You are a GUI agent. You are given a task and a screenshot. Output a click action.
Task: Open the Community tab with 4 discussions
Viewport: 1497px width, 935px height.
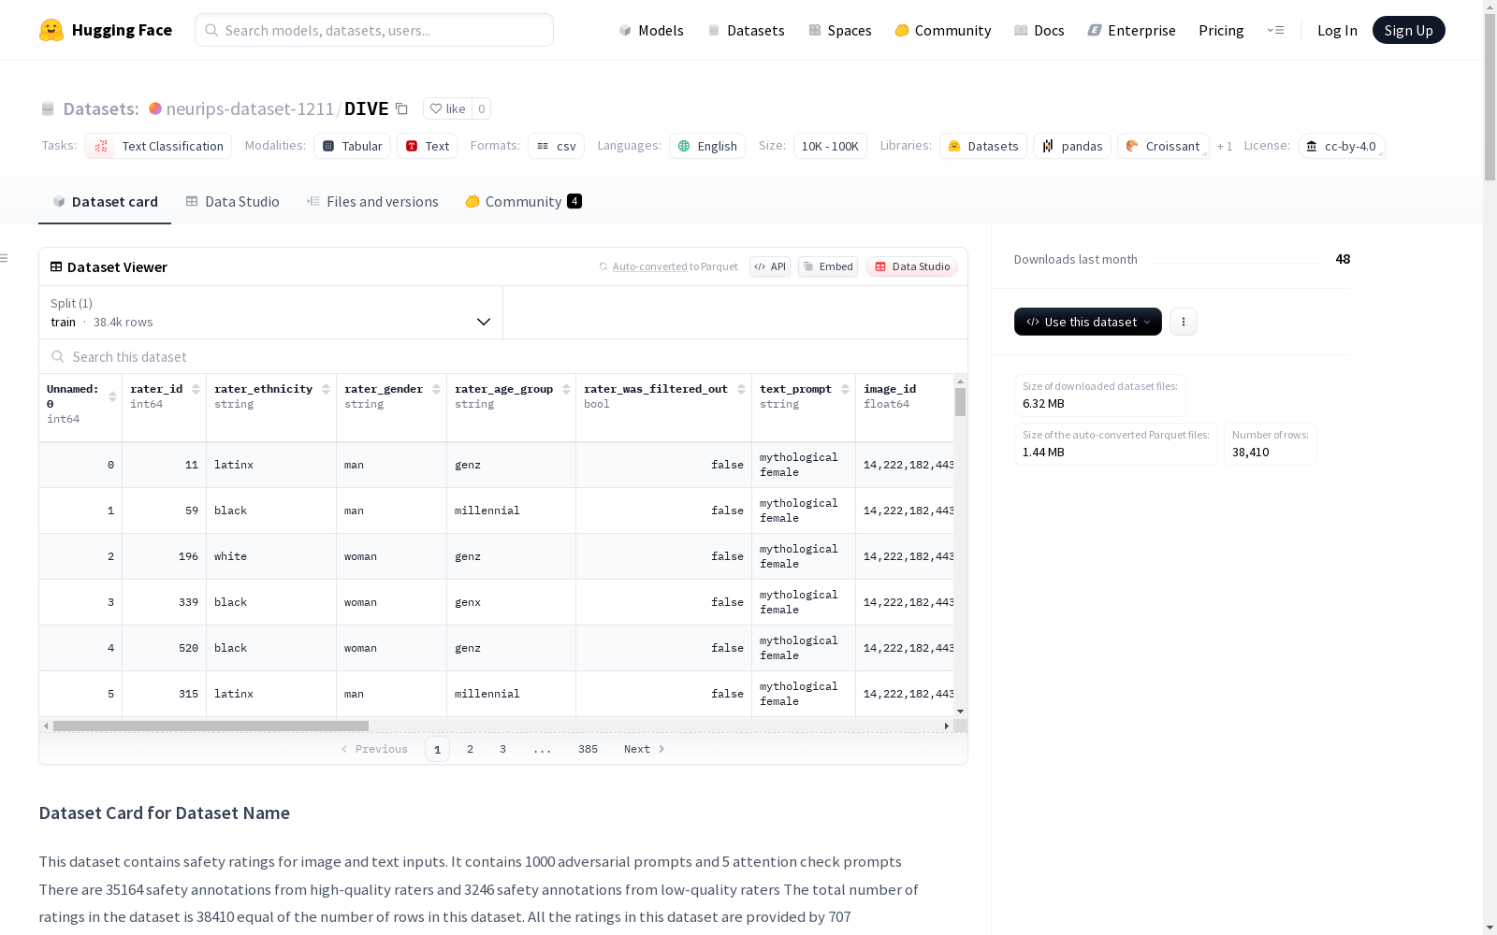(524, 202)
